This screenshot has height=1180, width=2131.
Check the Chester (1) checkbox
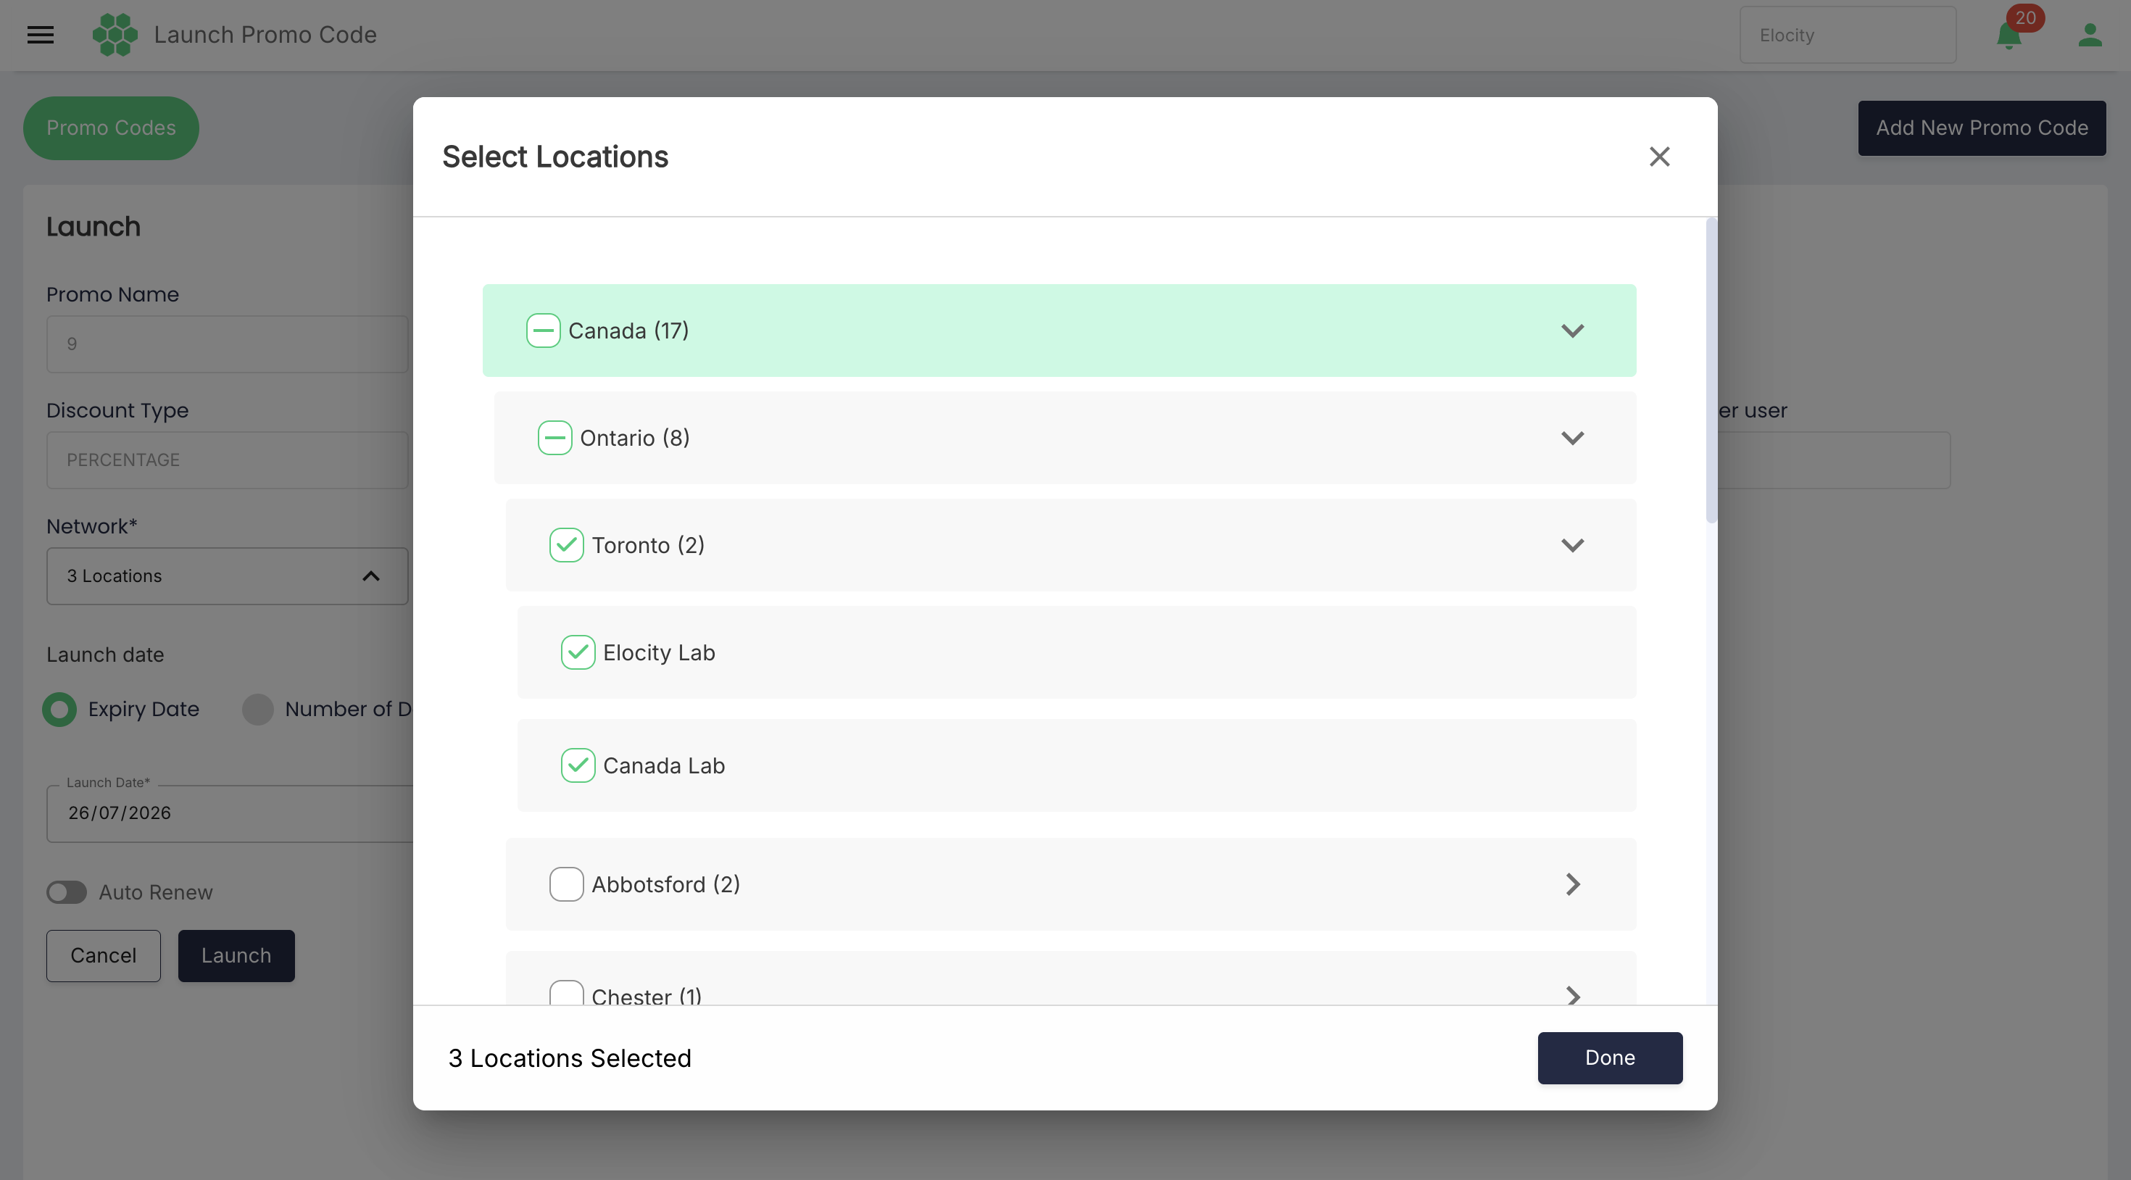click(567, 993)
